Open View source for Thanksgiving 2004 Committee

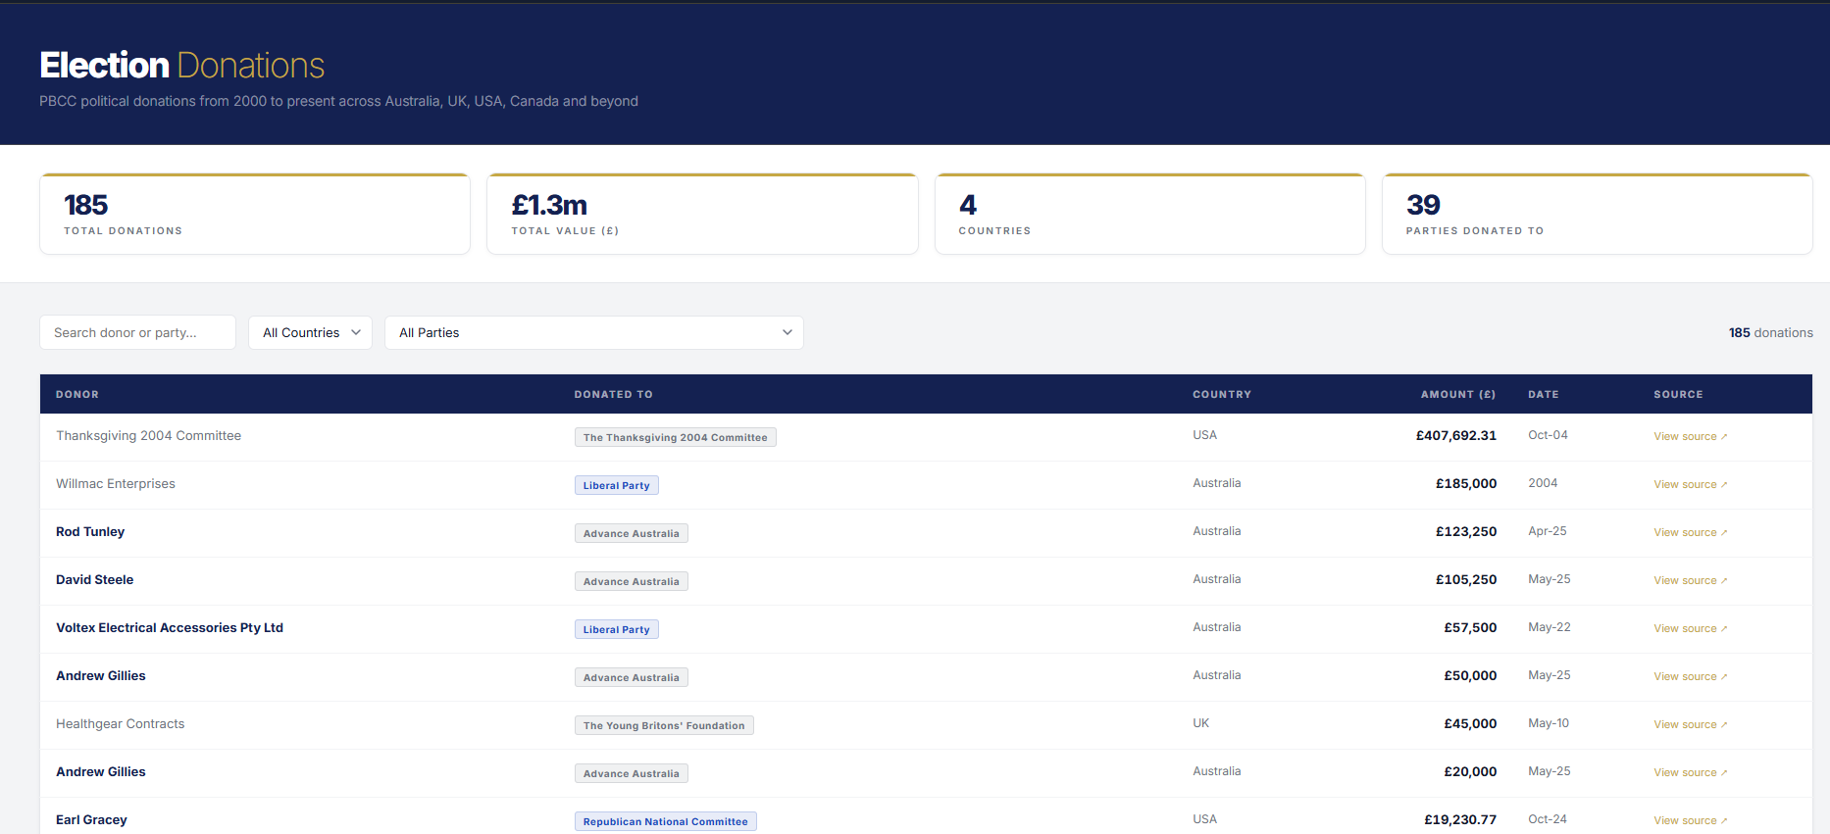pyautogui.click(x=1690, y=436)
